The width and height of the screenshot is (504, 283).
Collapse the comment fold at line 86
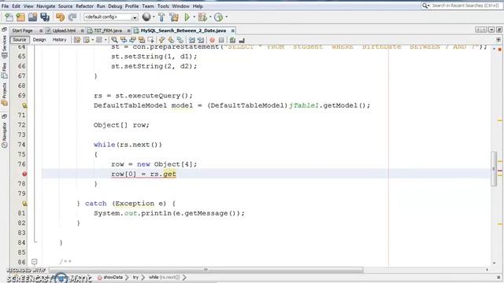click(x=35, y=262)
